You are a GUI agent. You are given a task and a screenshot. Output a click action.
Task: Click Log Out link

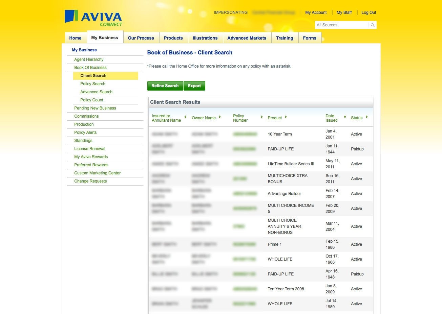pos(369,13)
